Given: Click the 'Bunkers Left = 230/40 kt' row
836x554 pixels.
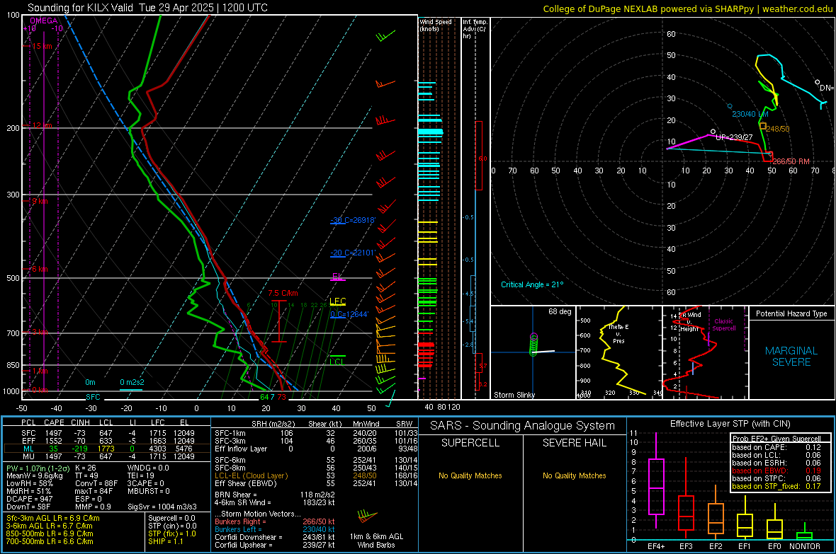Looking at the screenshot, I should pyautogui.click(x=275, y=529).
